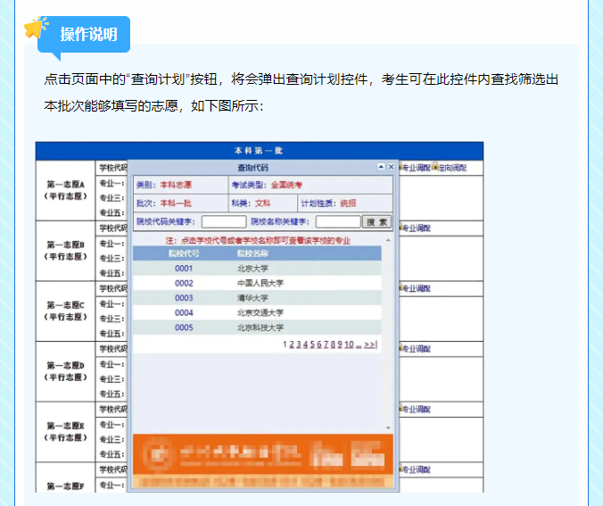Click the 专业调配 icon in 第一志愿D row
603x506 pixels.
tap(401, 349)
